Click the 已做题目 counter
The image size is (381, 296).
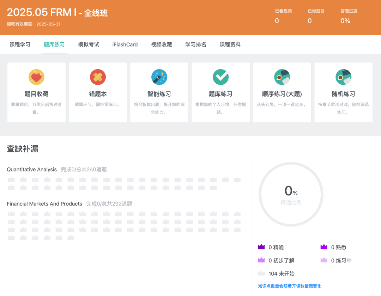coord(316,16)
